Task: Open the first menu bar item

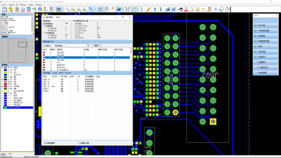Action: (4, 5)
